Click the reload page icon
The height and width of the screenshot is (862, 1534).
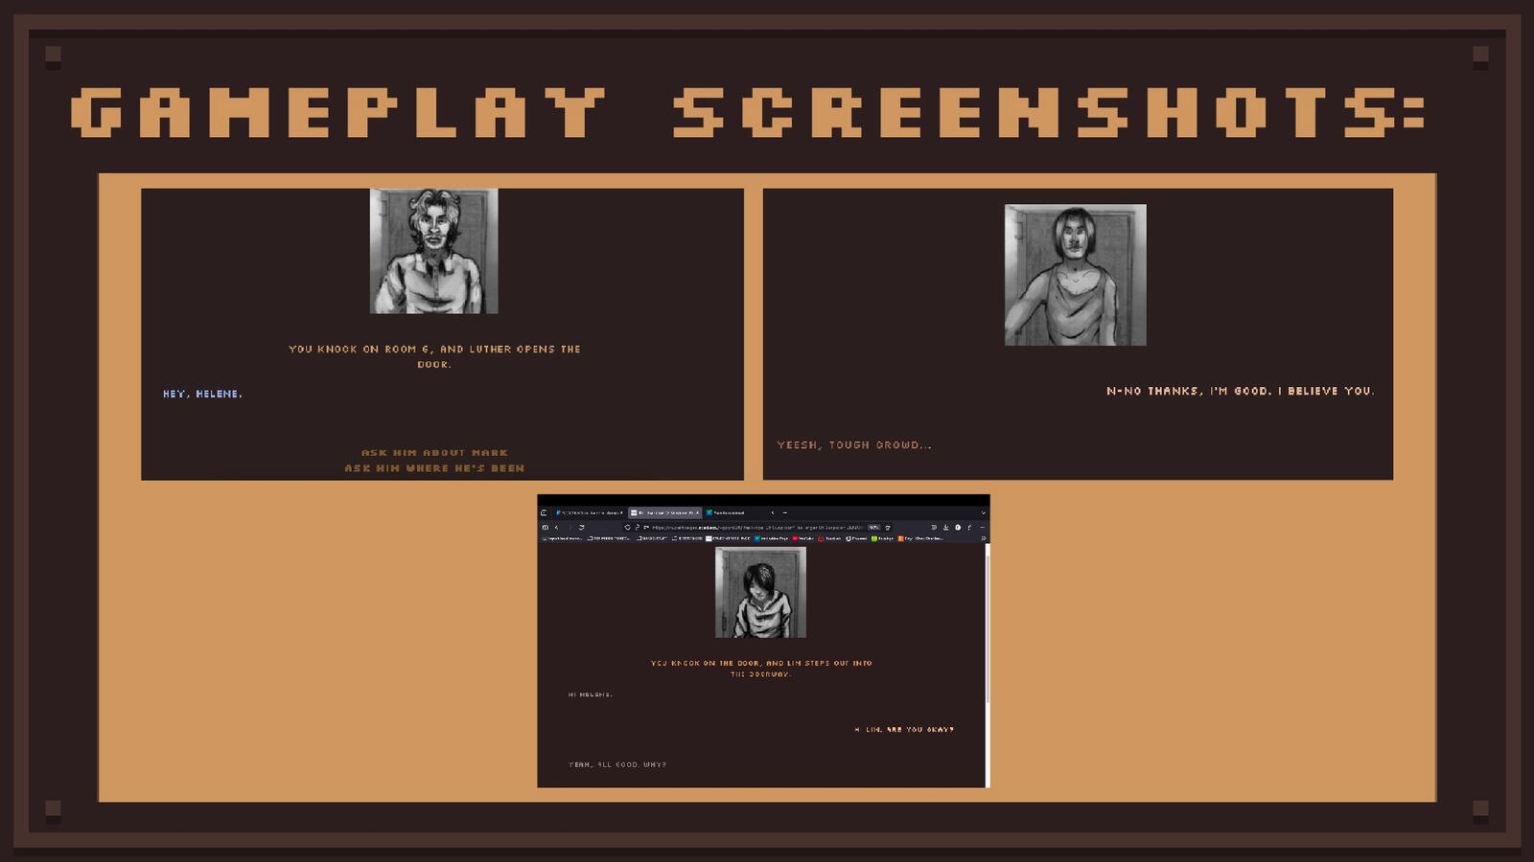pos(581,527)
